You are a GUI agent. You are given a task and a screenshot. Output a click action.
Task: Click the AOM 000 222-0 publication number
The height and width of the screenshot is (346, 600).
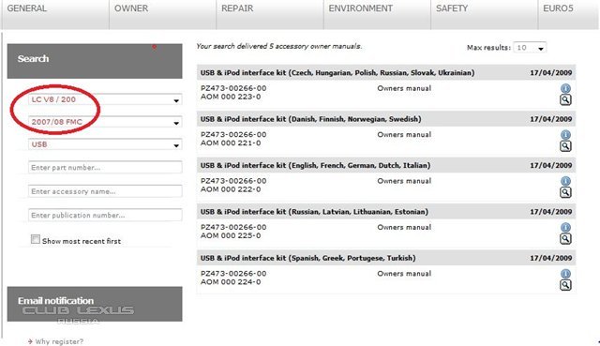[231, 189]
